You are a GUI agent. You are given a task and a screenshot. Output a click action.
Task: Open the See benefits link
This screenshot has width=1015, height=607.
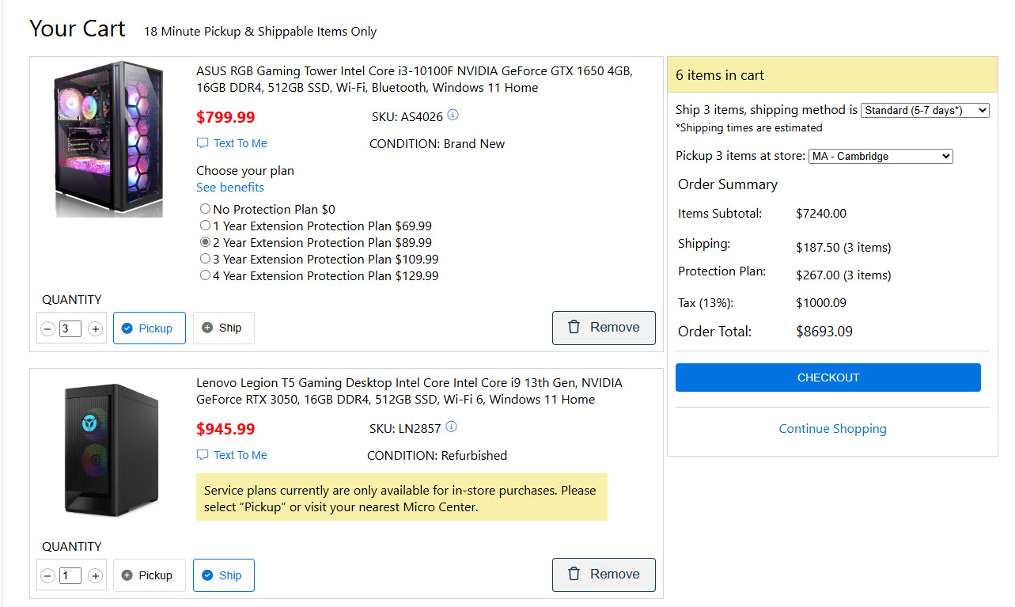click(230, 188)
